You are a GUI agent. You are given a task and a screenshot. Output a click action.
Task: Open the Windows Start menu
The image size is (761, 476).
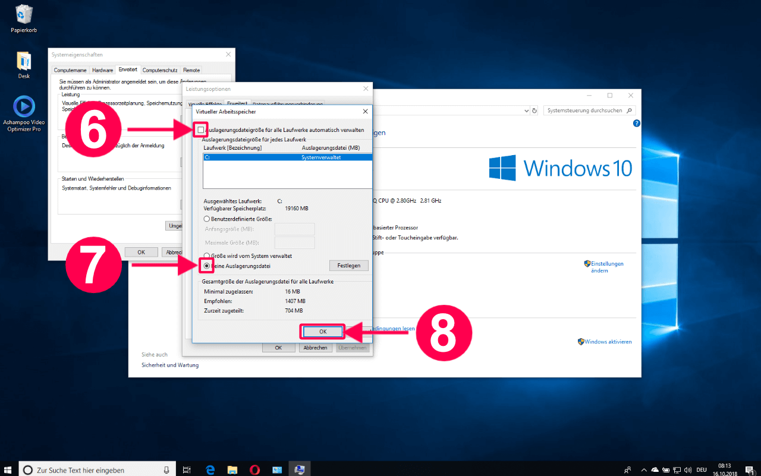coord(8,469)
